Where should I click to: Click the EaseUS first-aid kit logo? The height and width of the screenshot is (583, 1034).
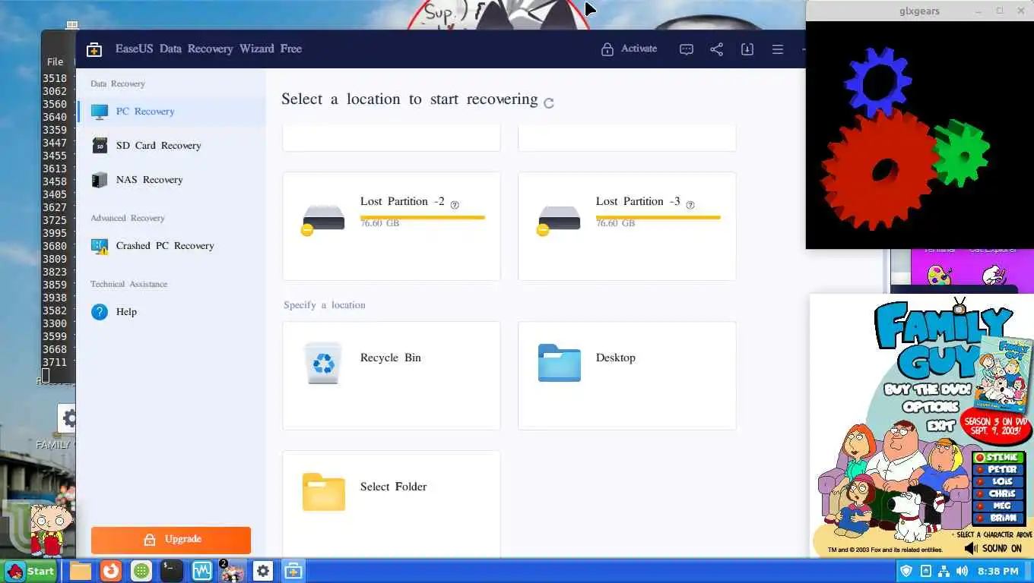click(94, 49)
